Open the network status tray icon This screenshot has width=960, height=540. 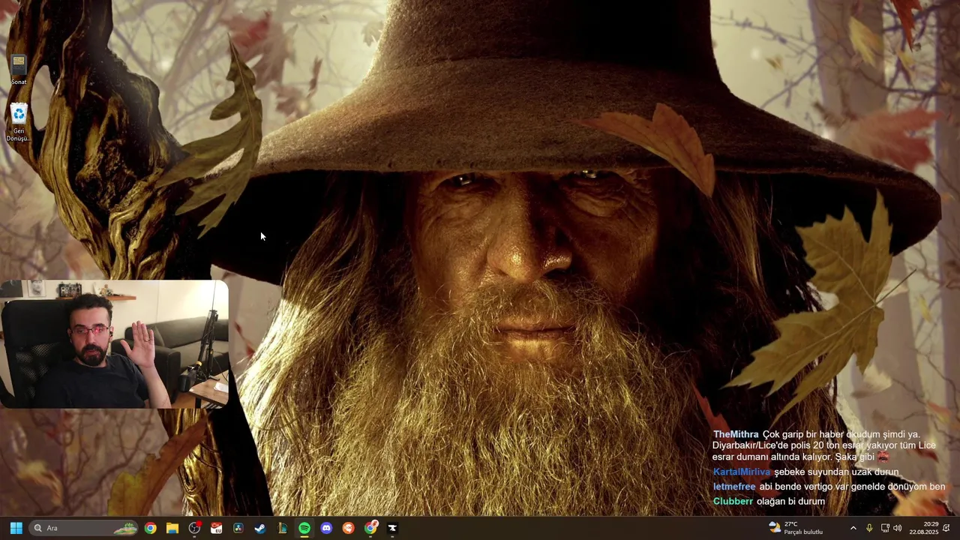(885, 528)
